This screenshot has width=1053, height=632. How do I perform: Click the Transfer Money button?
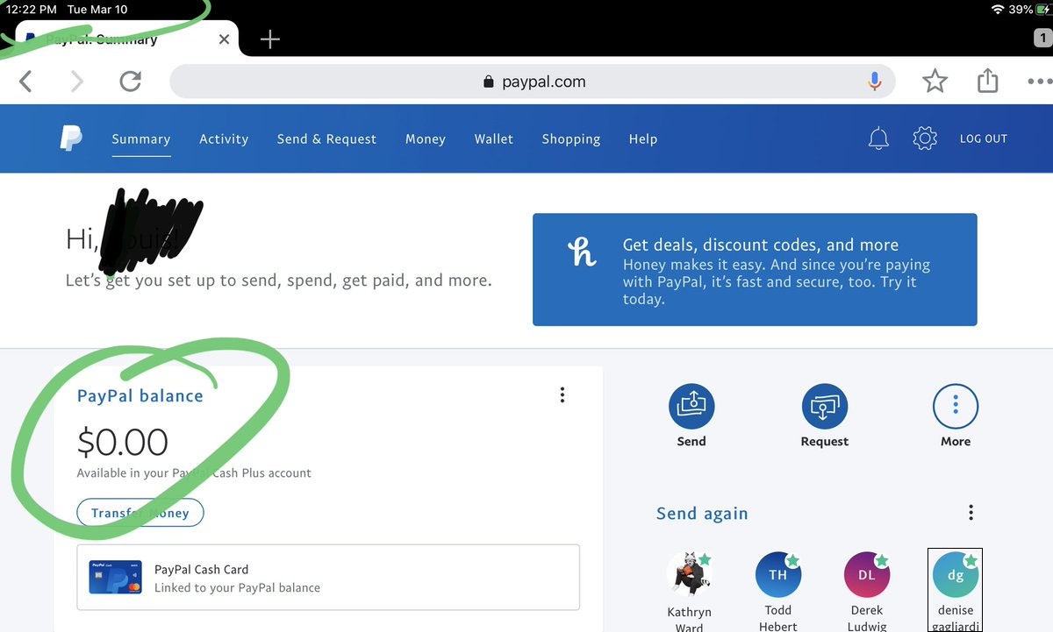[x=140, y=513]
